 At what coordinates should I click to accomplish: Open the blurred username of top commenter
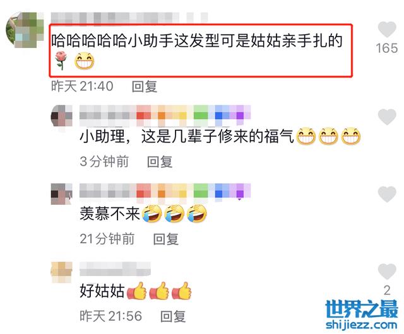(129, 18)
